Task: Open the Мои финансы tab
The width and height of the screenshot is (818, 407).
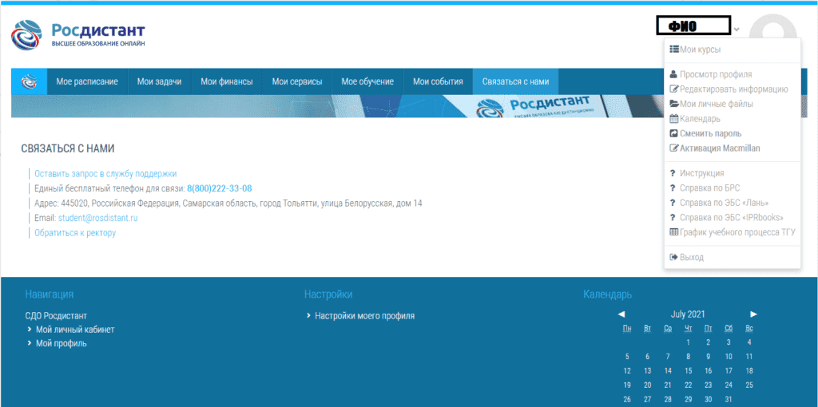Action: tap(226, 81)
